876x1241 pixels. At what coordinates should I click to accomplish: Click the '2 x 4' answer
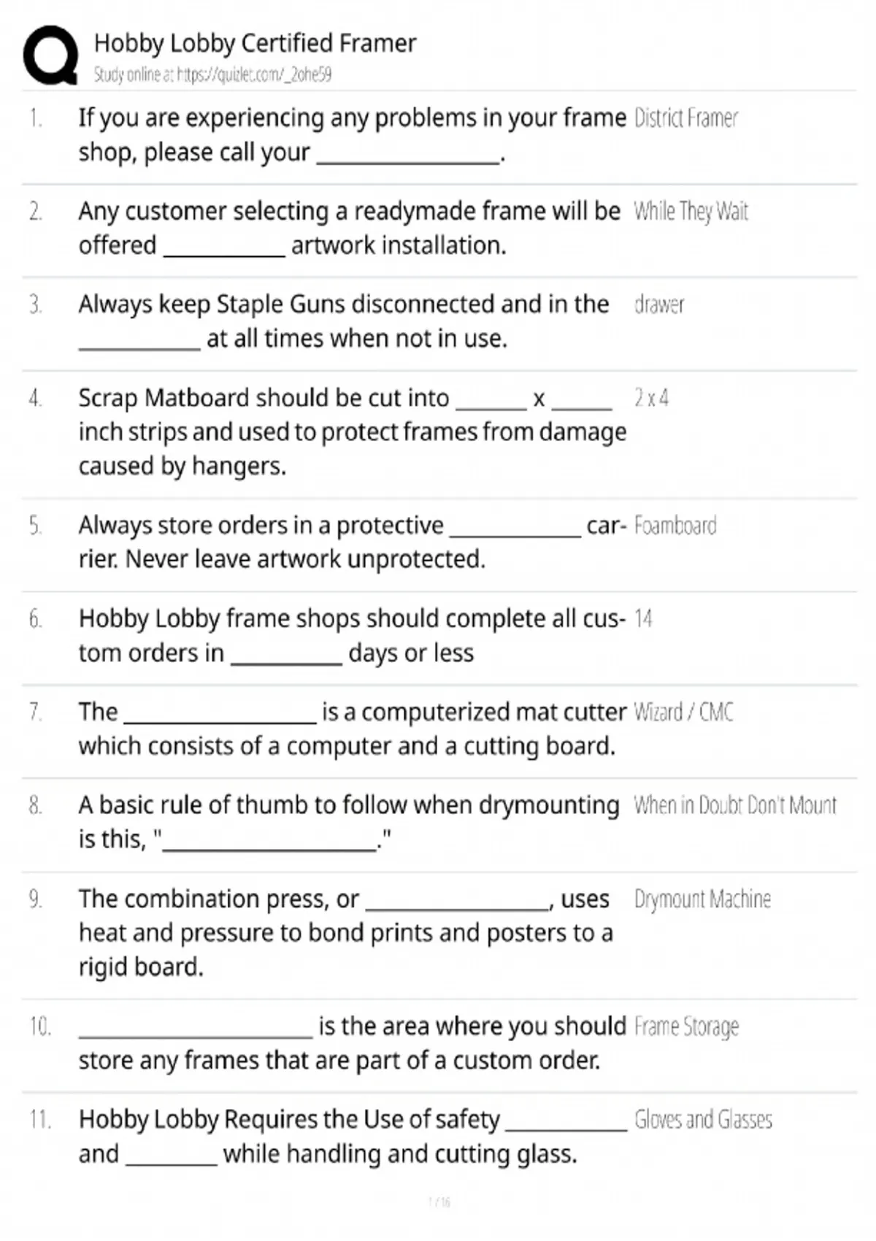click(651, 399)
